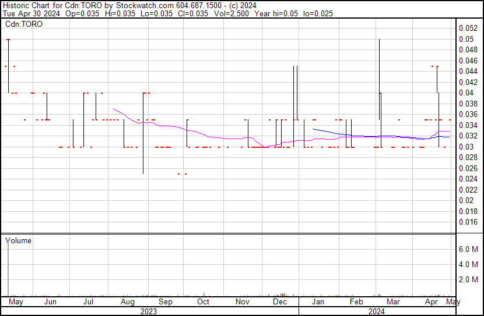
Task: Click the Dec month label
Action: [x=279, y=302]
